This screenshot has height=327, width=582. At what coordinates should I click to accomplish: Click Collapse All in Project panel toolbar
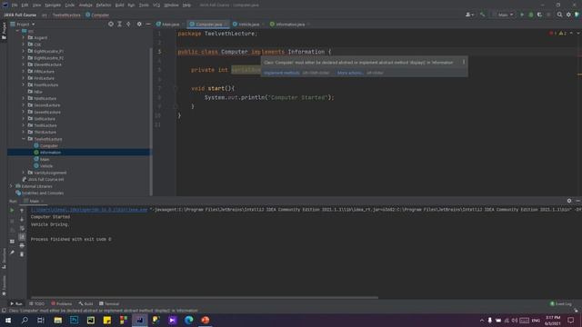(x=128, y=25)
